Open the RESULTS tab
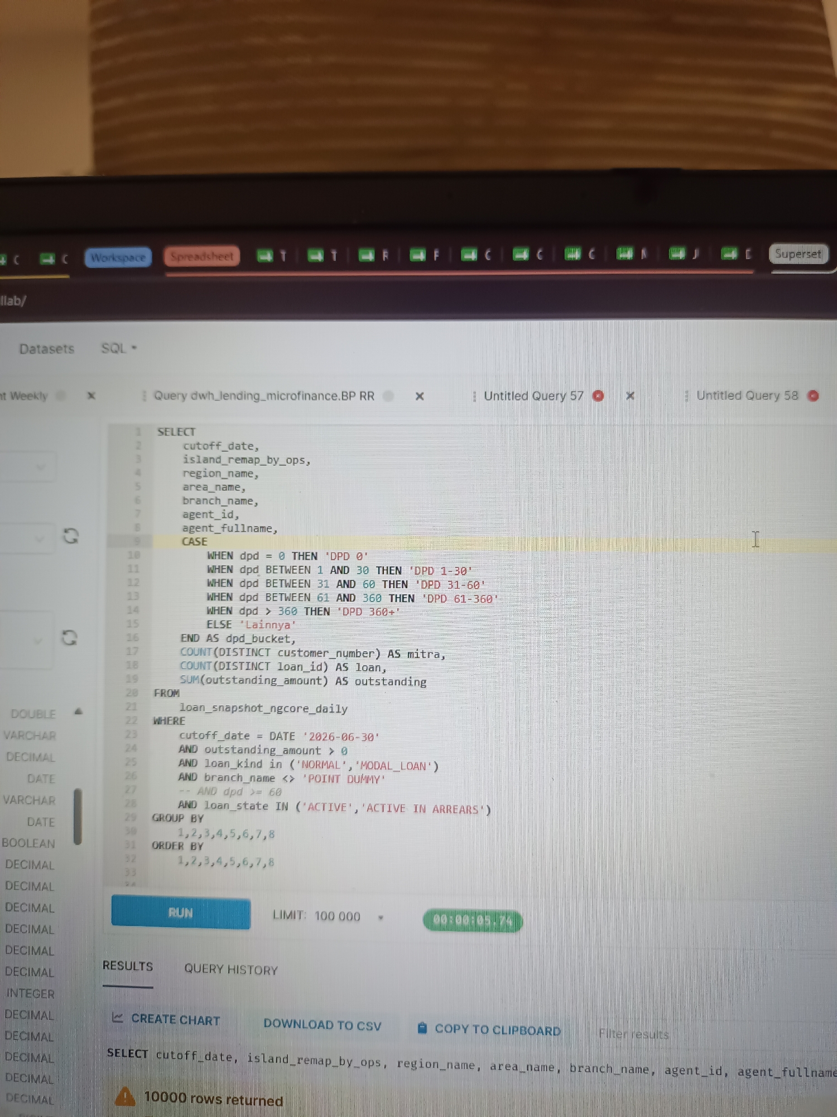This screenshot has height=1117, width=837. (128, 966)
